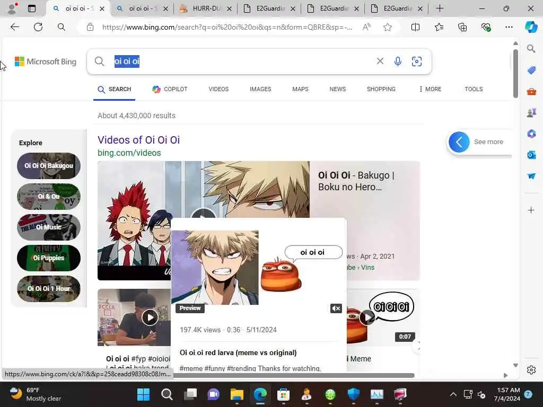543x407 pixels.
Task: Start voice search with the microphone icon
Action: click(398, 61)
